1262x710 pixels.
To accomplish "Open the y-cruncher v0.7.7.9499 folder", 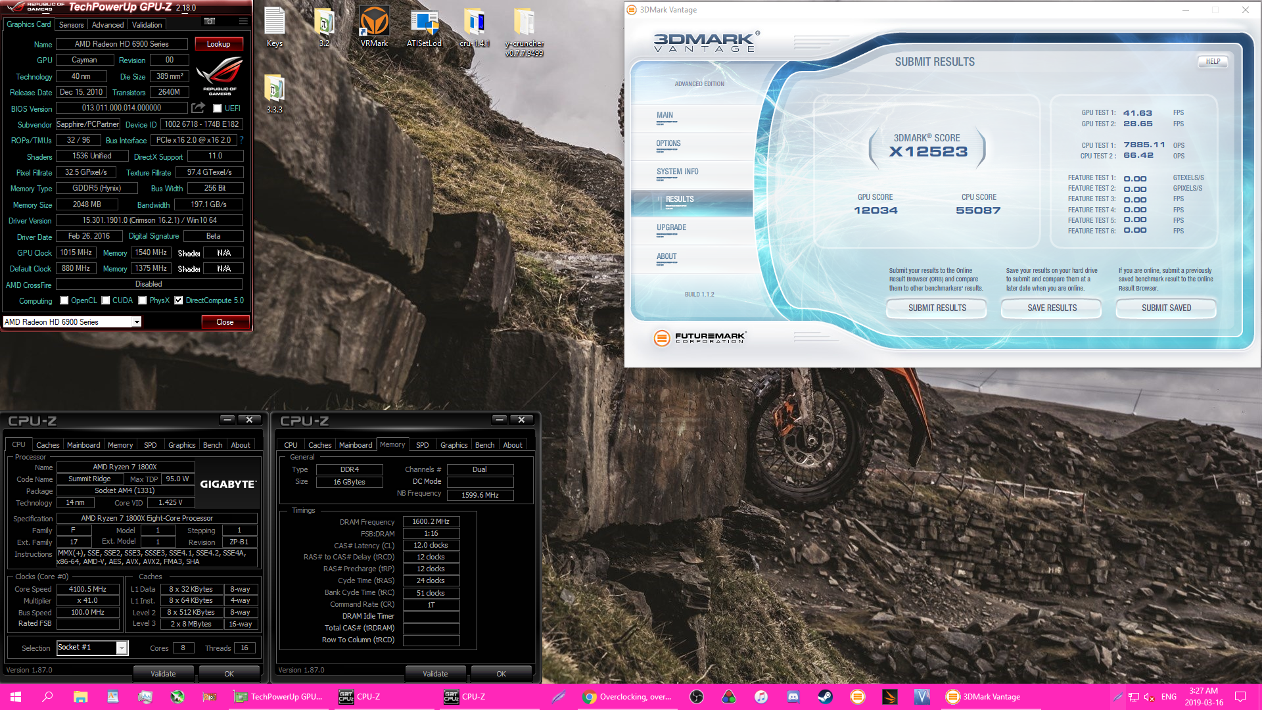I will [524, 32].
